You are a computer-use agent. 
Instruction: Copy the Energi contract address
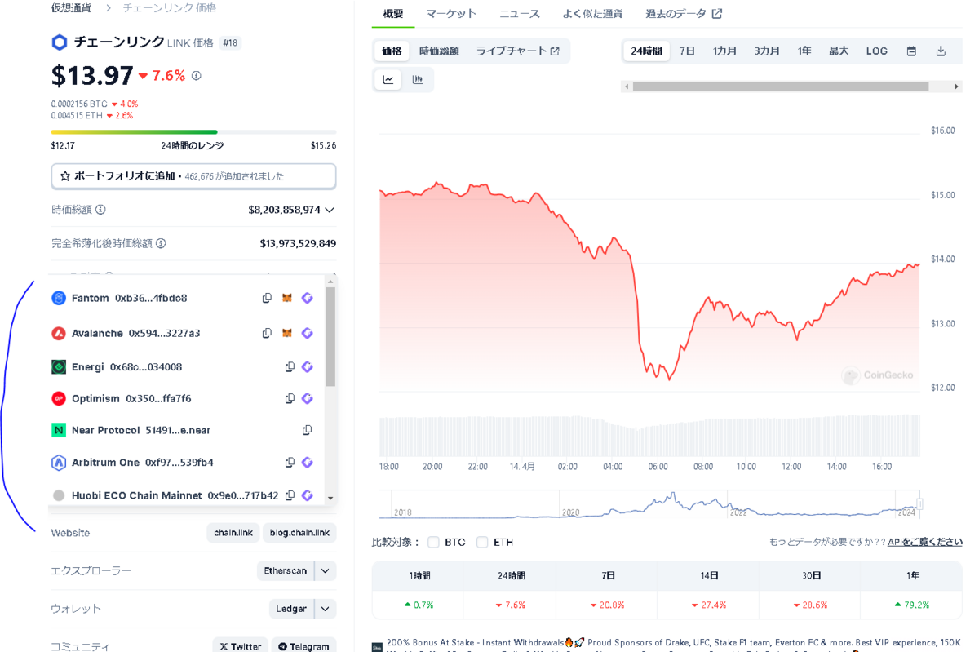pos(290,367)
